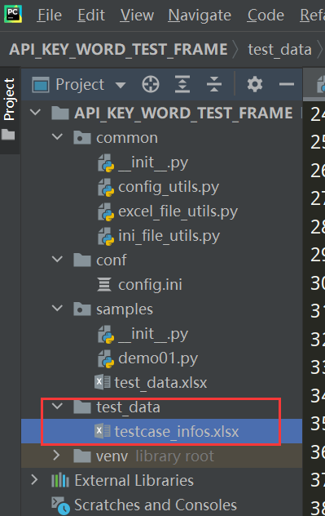Expand the venv folder

pyautogui.click(x=56, y=455)
